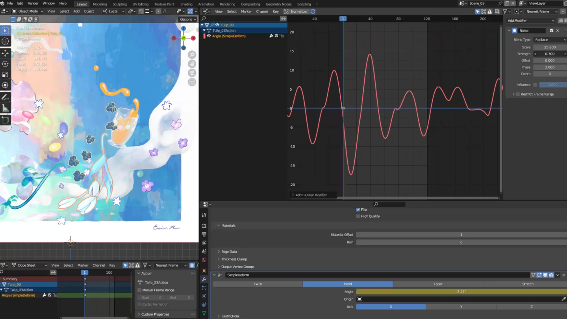Click the SimpleDeform Angle value field
567x319 pixels.
point(461,292)
